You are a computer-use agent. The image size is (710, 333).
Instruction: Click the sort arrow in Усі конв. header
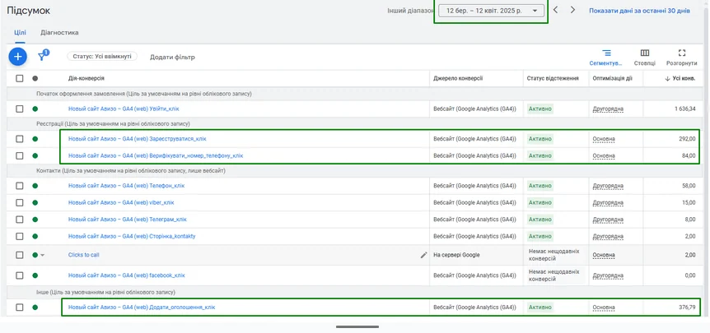667,79
